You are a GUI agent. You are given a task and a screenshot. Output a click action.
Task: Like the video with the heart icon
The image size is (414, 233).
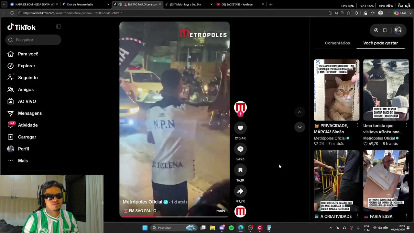click(x=240, y=128)
